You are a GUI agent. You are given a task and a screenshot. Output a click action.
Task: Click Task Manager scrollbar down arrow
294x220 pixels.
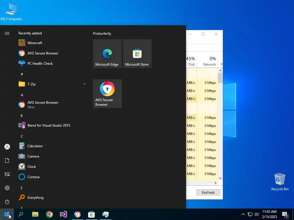coord(220,178)
